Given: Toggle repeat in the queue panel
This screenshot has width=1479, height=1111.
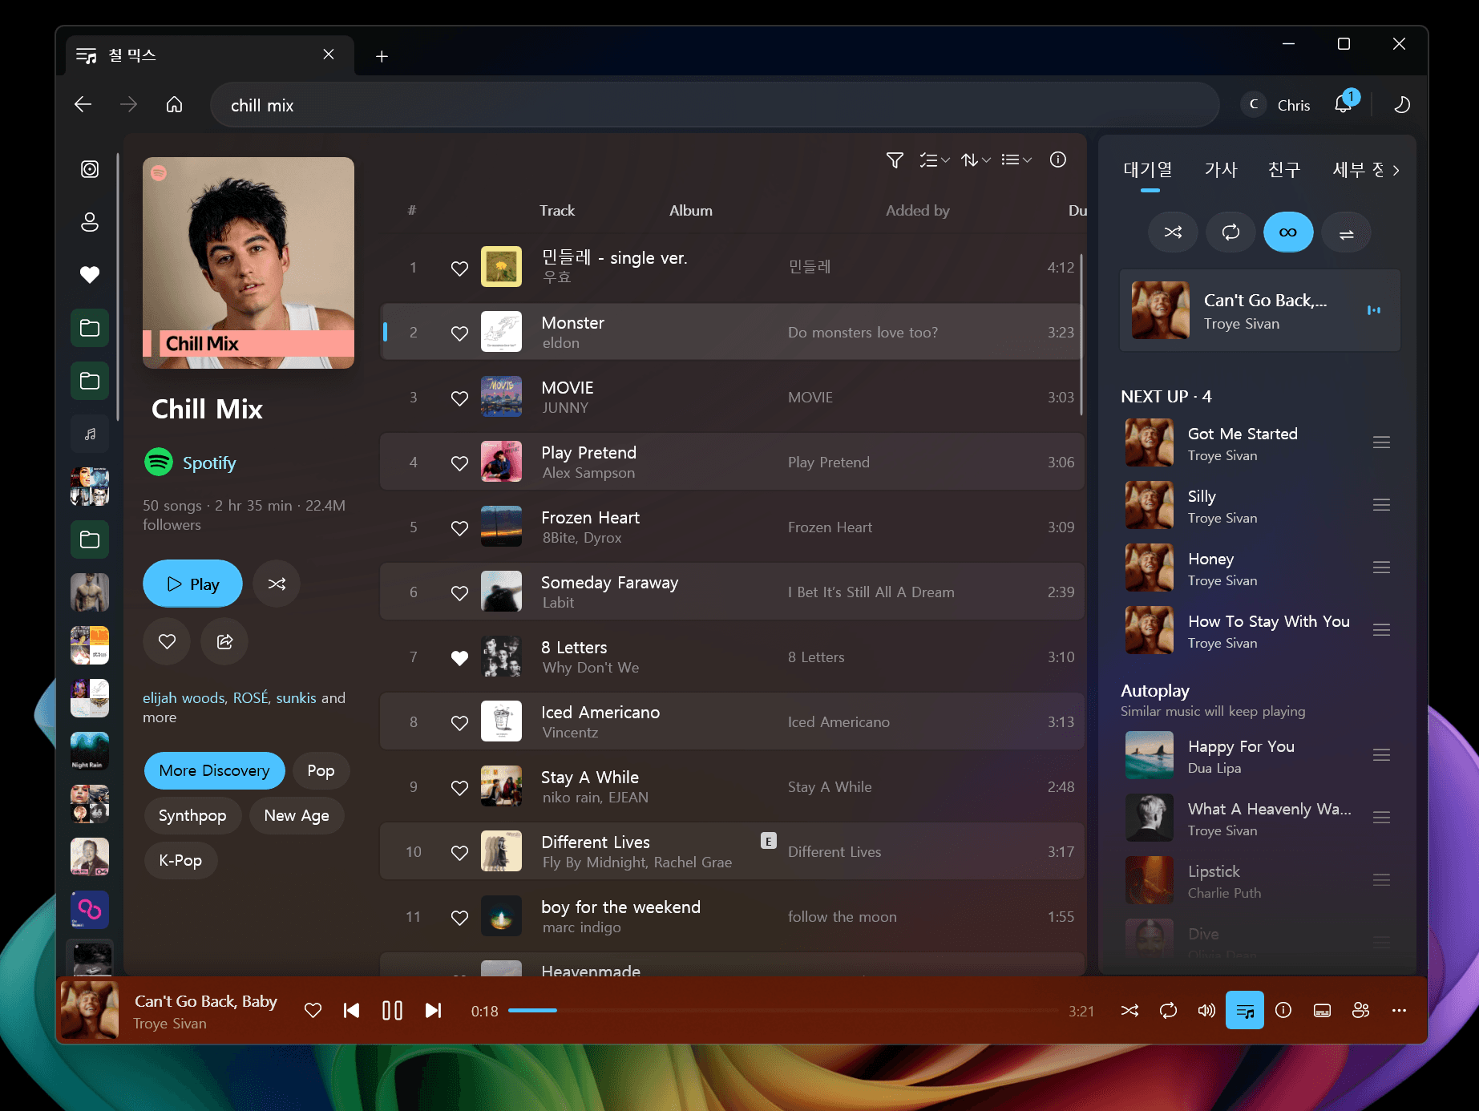Looking at the screenshot, I should point(1231,232).
